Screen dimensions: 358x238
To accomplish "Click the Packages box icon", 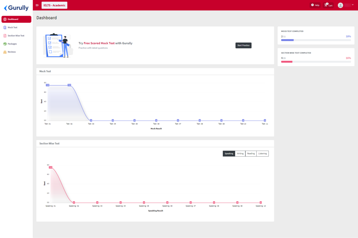I will 5,44.
